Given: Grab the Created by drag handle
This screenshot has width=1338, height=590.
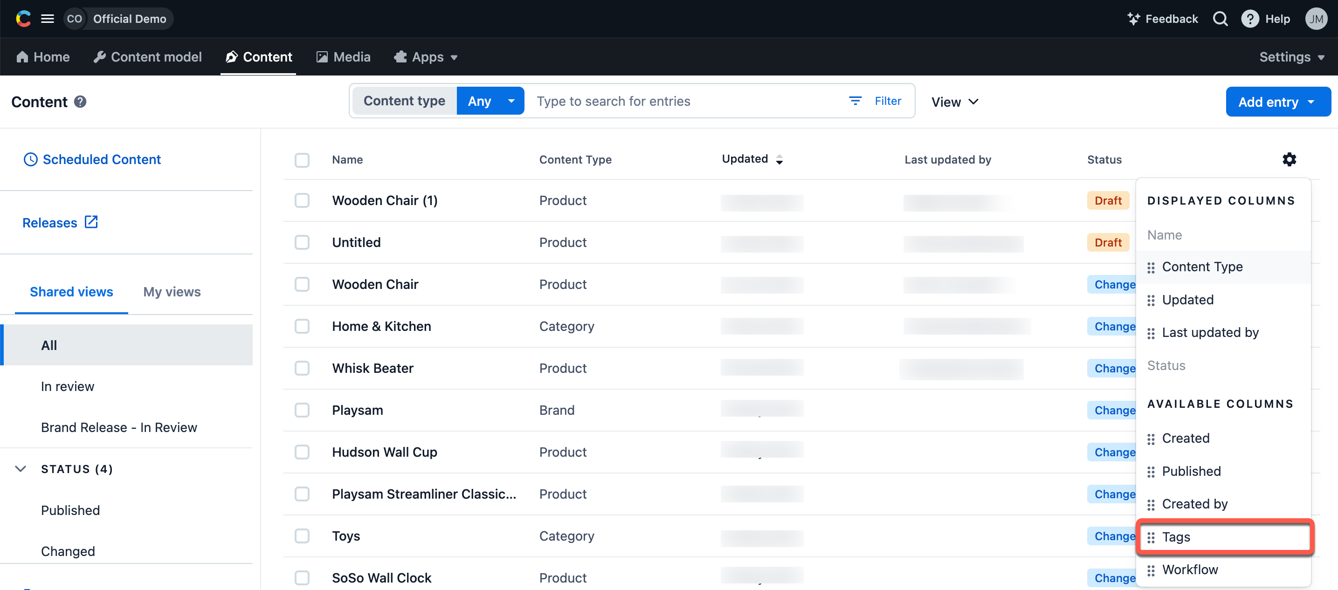Looking at the screenshot, I should click(1151, 505).
